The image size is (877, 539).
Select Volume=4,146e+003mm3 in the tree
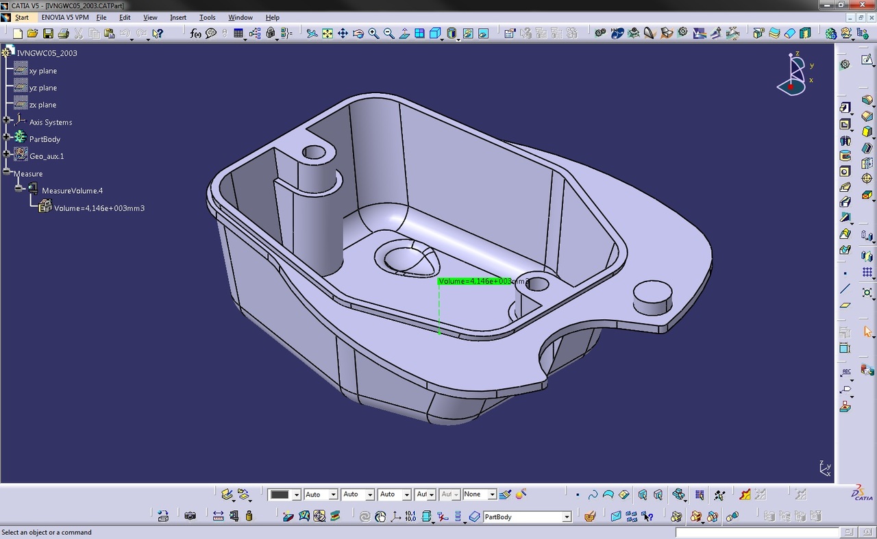click(99, 208)
